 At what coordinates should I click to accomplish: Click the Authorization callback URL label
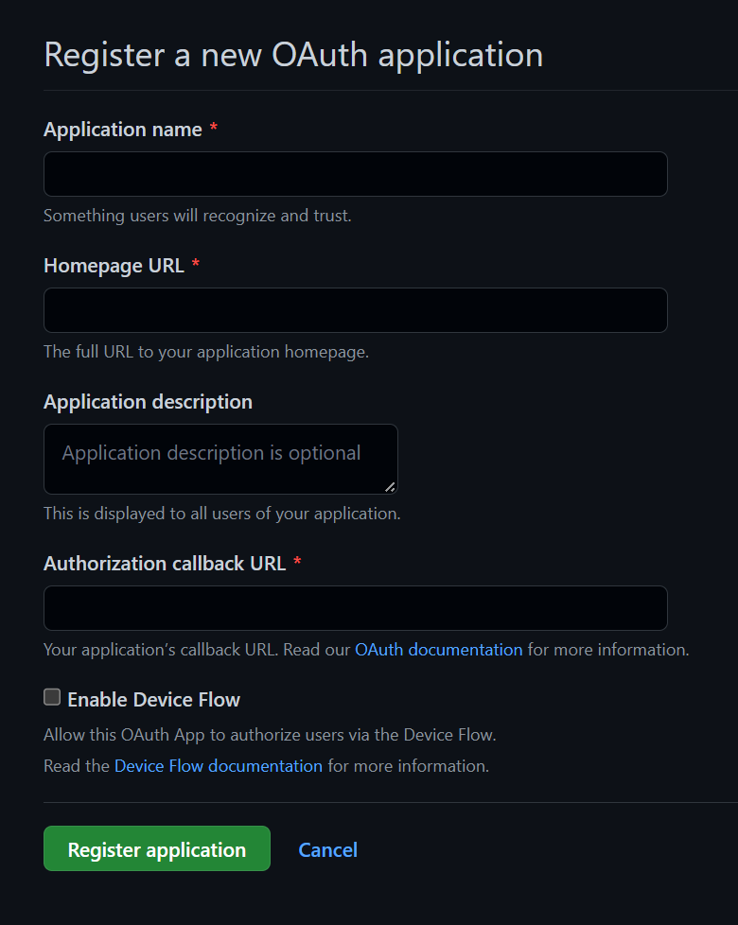point(167,563)
